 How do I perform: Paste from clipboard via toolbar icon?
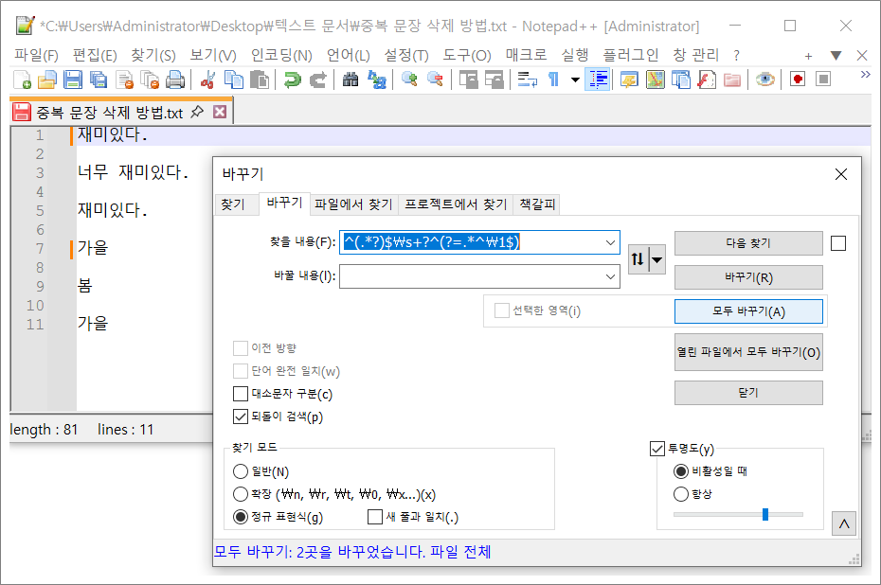[259, 80]
